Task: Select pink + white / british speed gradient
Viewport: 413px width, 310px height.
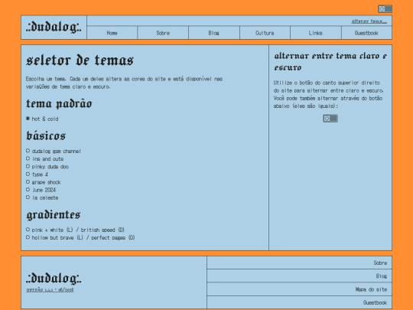Action: click(28, 230)
